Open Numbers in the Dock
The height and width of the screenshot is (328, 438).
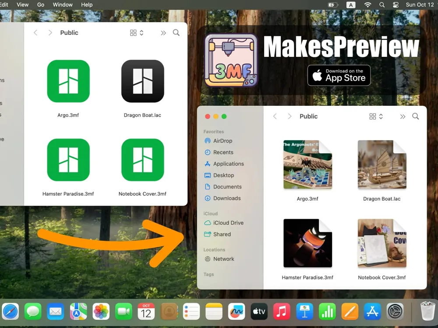pyautogui.click(x=327, y=311)
